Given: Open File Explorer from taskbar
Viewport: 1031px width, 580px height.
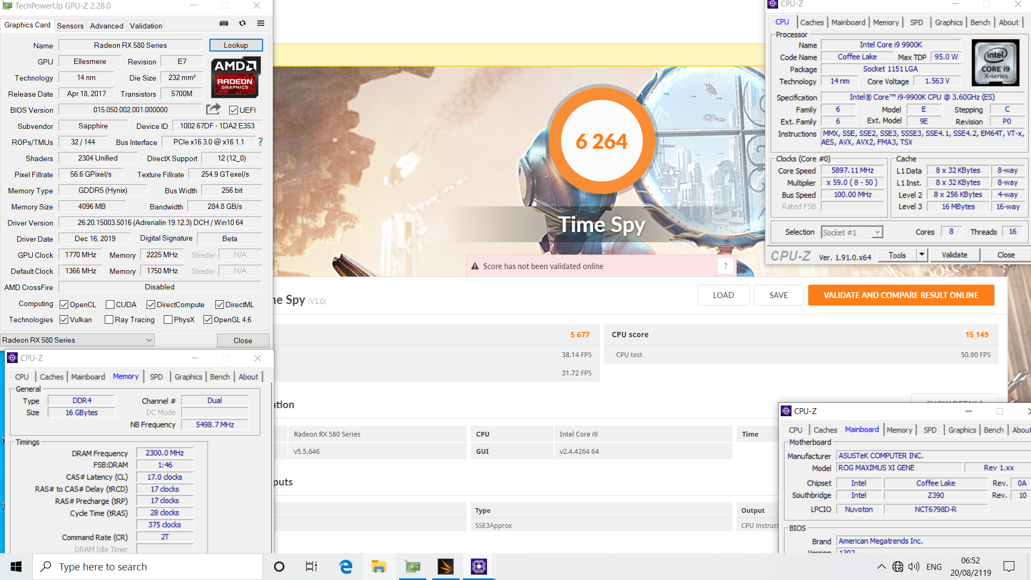Looking at the screenshot, I should (x=379, y=567).
